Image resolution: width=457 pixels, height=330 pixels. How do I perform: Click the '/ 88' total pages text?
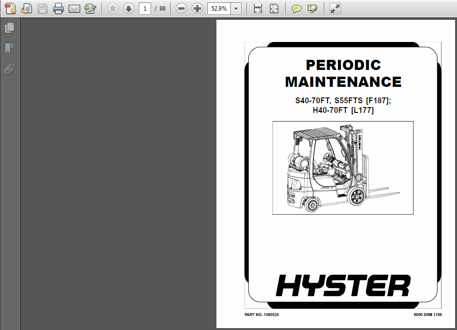click(160, 9)
